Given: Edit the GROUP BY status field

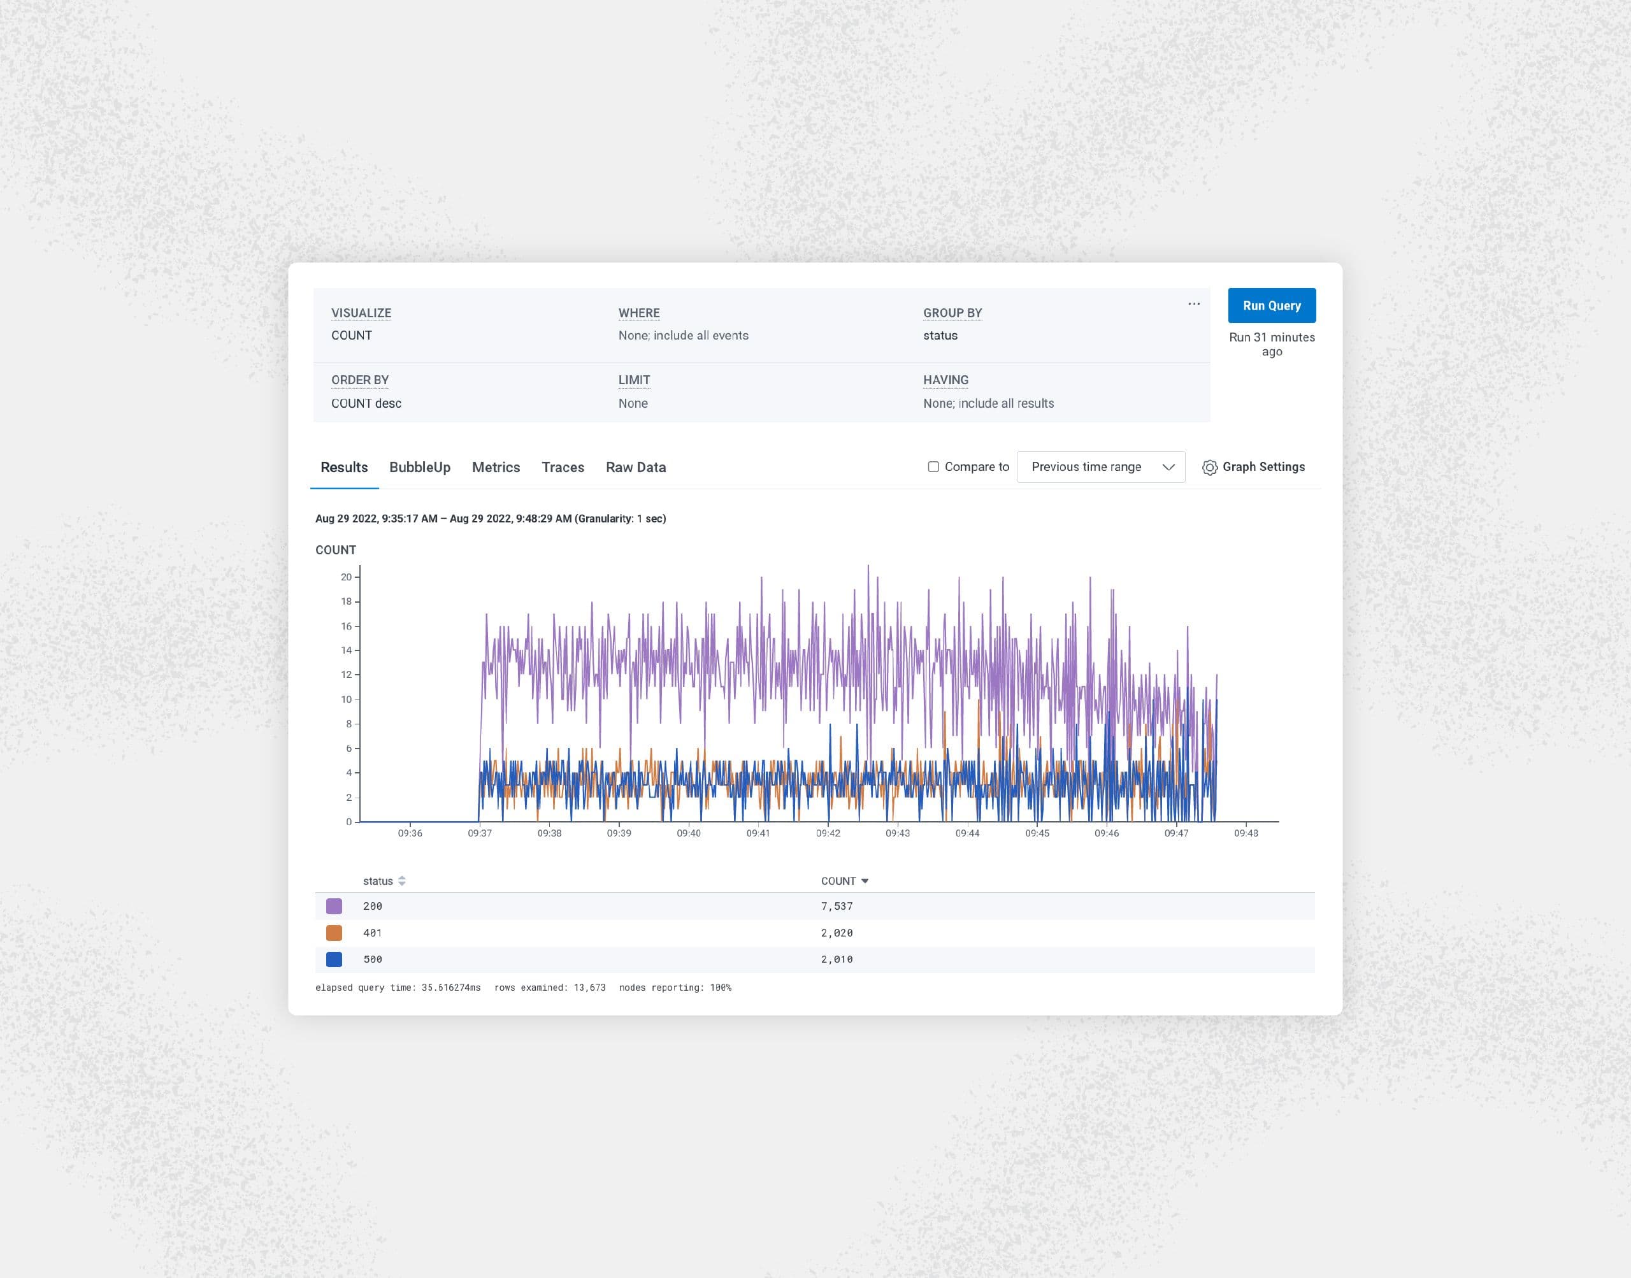Looking at the screenshot, I should [x=940, y=335].
